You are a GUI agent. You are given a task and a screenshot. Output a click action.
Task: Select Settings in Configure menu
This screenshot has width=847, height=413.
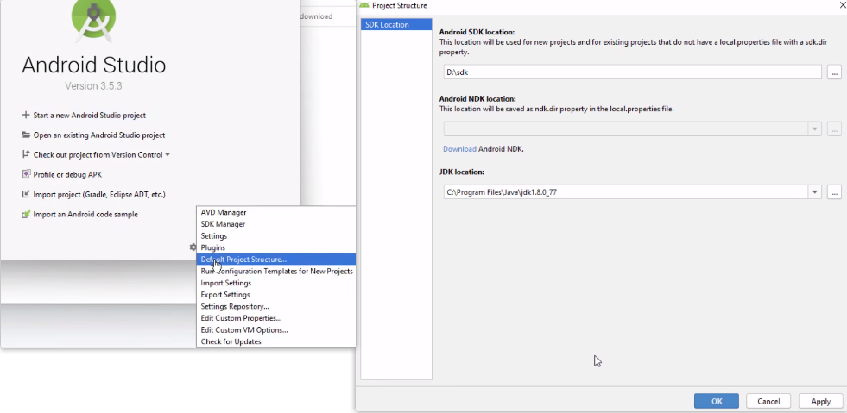pyautogui.click(x=276, y=235)
